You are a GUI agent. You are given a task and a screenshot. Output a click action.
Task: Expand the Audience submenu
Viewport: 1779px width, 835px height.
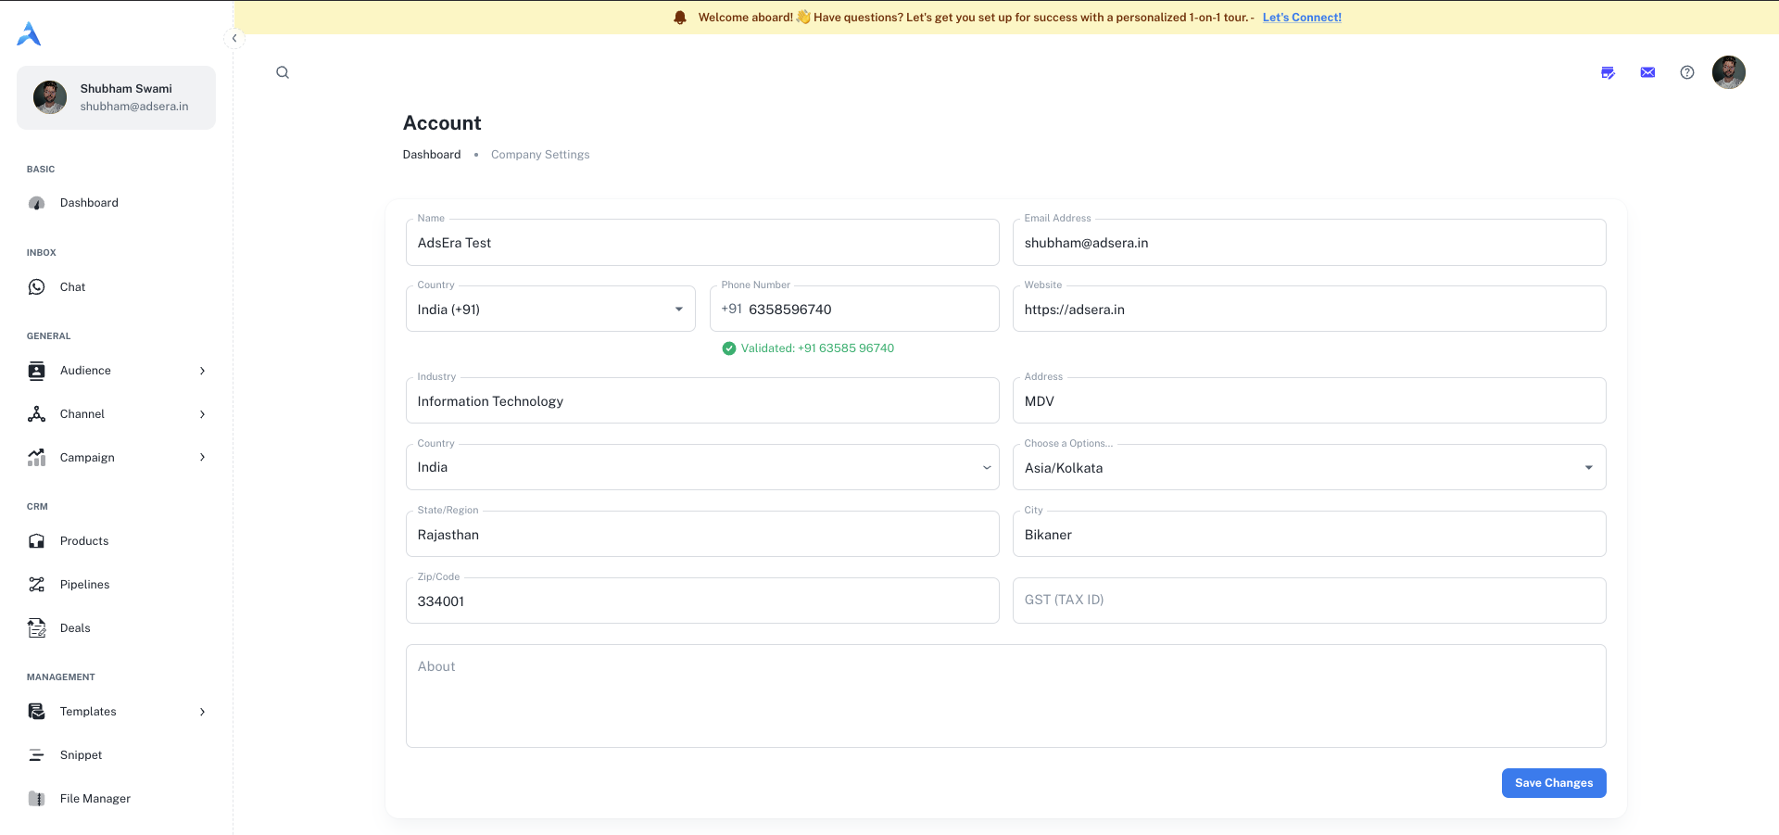point(202,371)
